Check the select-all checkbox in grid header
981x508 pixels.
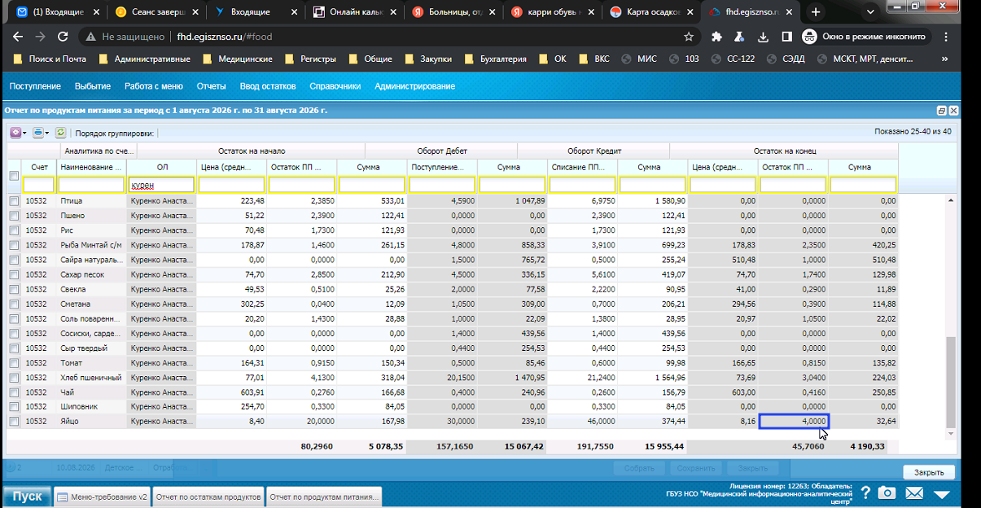pyautogui.click(x=13, y=176)
